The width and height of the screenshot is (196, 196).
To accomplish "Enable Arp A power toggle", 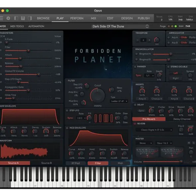I will tap(168, 37).
